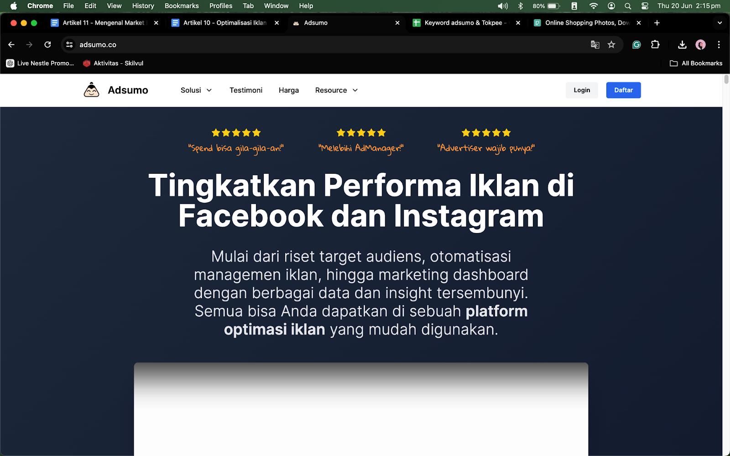Click the preview image below the description
The image size is (730, 456).
click(361, 409)
